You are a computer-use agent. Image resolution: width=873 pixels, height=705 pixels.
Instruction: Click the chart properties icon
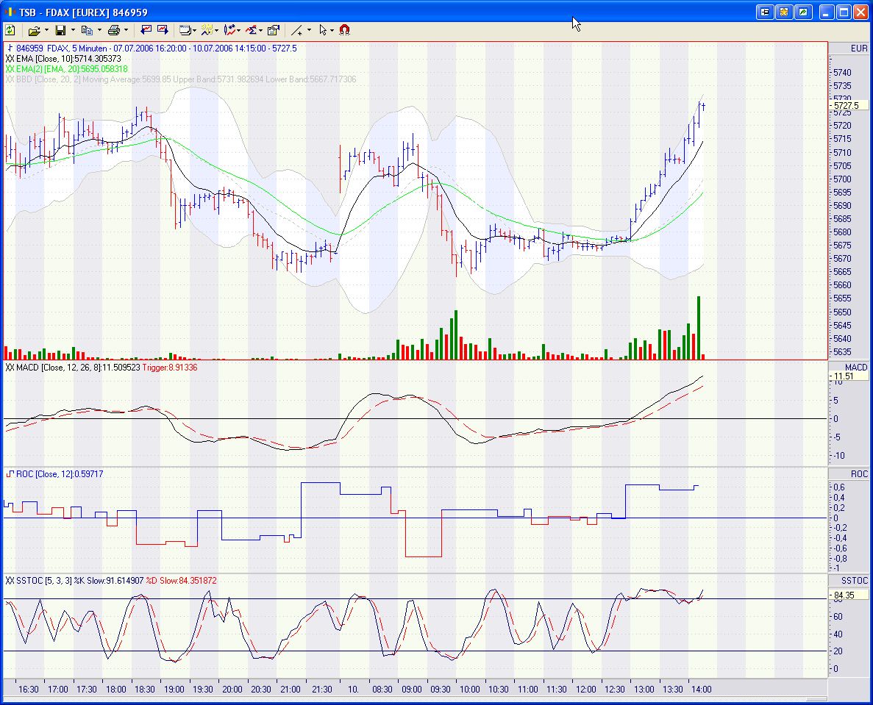pyautogui.click(x=274, y=30)
